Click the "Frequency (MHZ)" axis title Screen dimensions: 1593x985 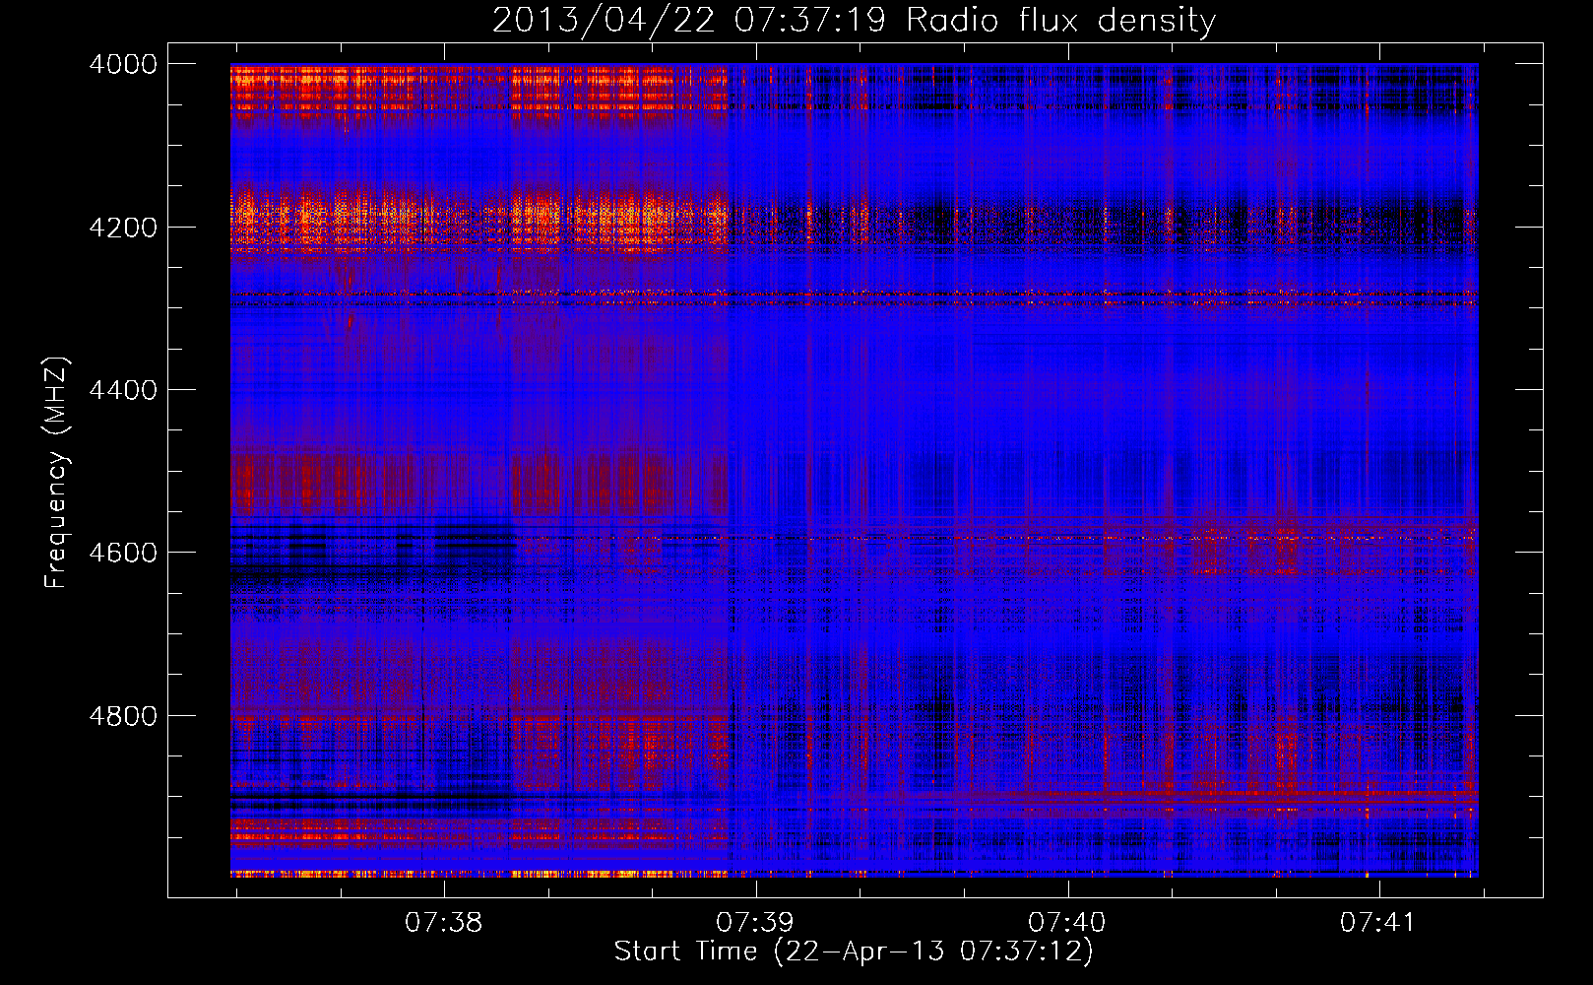pos(57,473)
